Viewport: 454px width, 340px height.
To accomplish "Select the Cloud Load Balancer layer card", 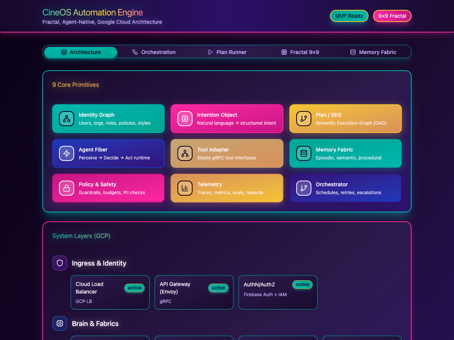I will tap(110, 292).
